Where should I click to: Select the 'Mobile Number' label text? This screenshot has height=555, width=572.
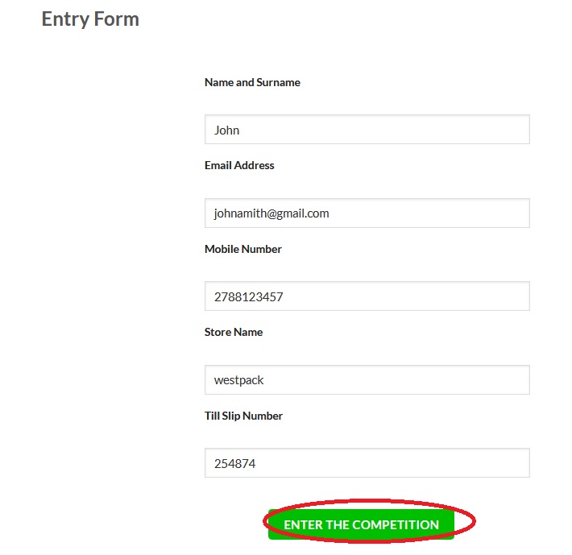tap(243, 249)
